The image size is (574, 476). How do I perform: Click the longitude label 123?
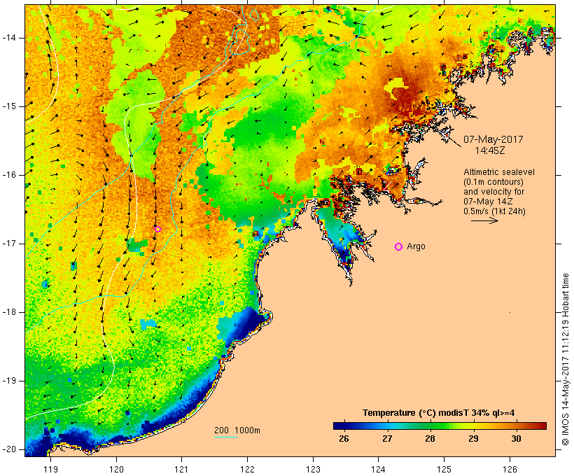click(313, 469)
